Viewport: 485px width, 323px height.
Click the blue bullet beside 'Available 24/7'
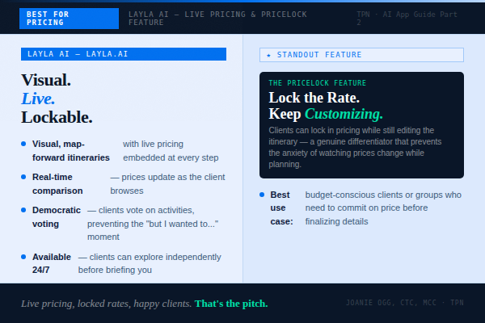coord(23,257)
